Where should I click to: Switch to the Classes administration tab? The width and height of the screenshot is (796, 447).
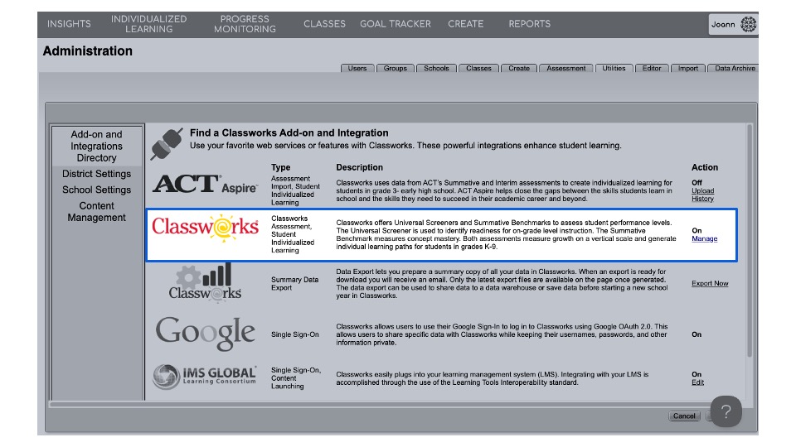point(478,69)
